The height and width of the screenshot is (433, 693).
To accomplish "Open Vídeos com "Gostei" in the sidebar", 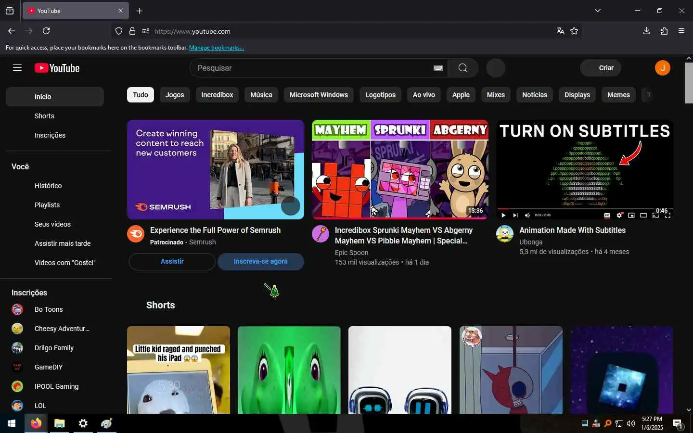I will 55,263.
